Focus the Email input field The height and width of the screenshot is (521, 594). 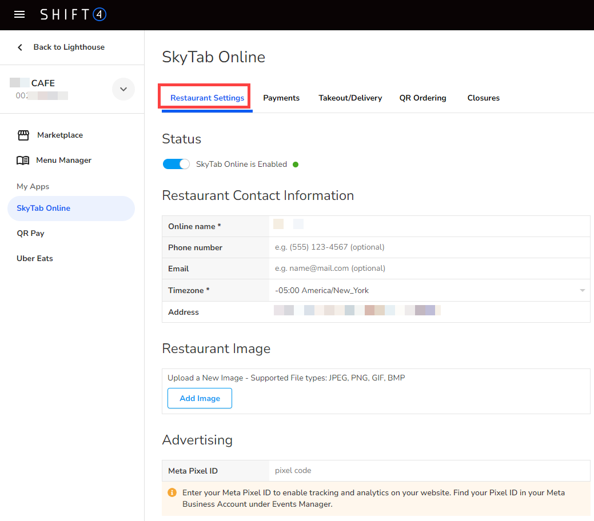pos(429,268)
